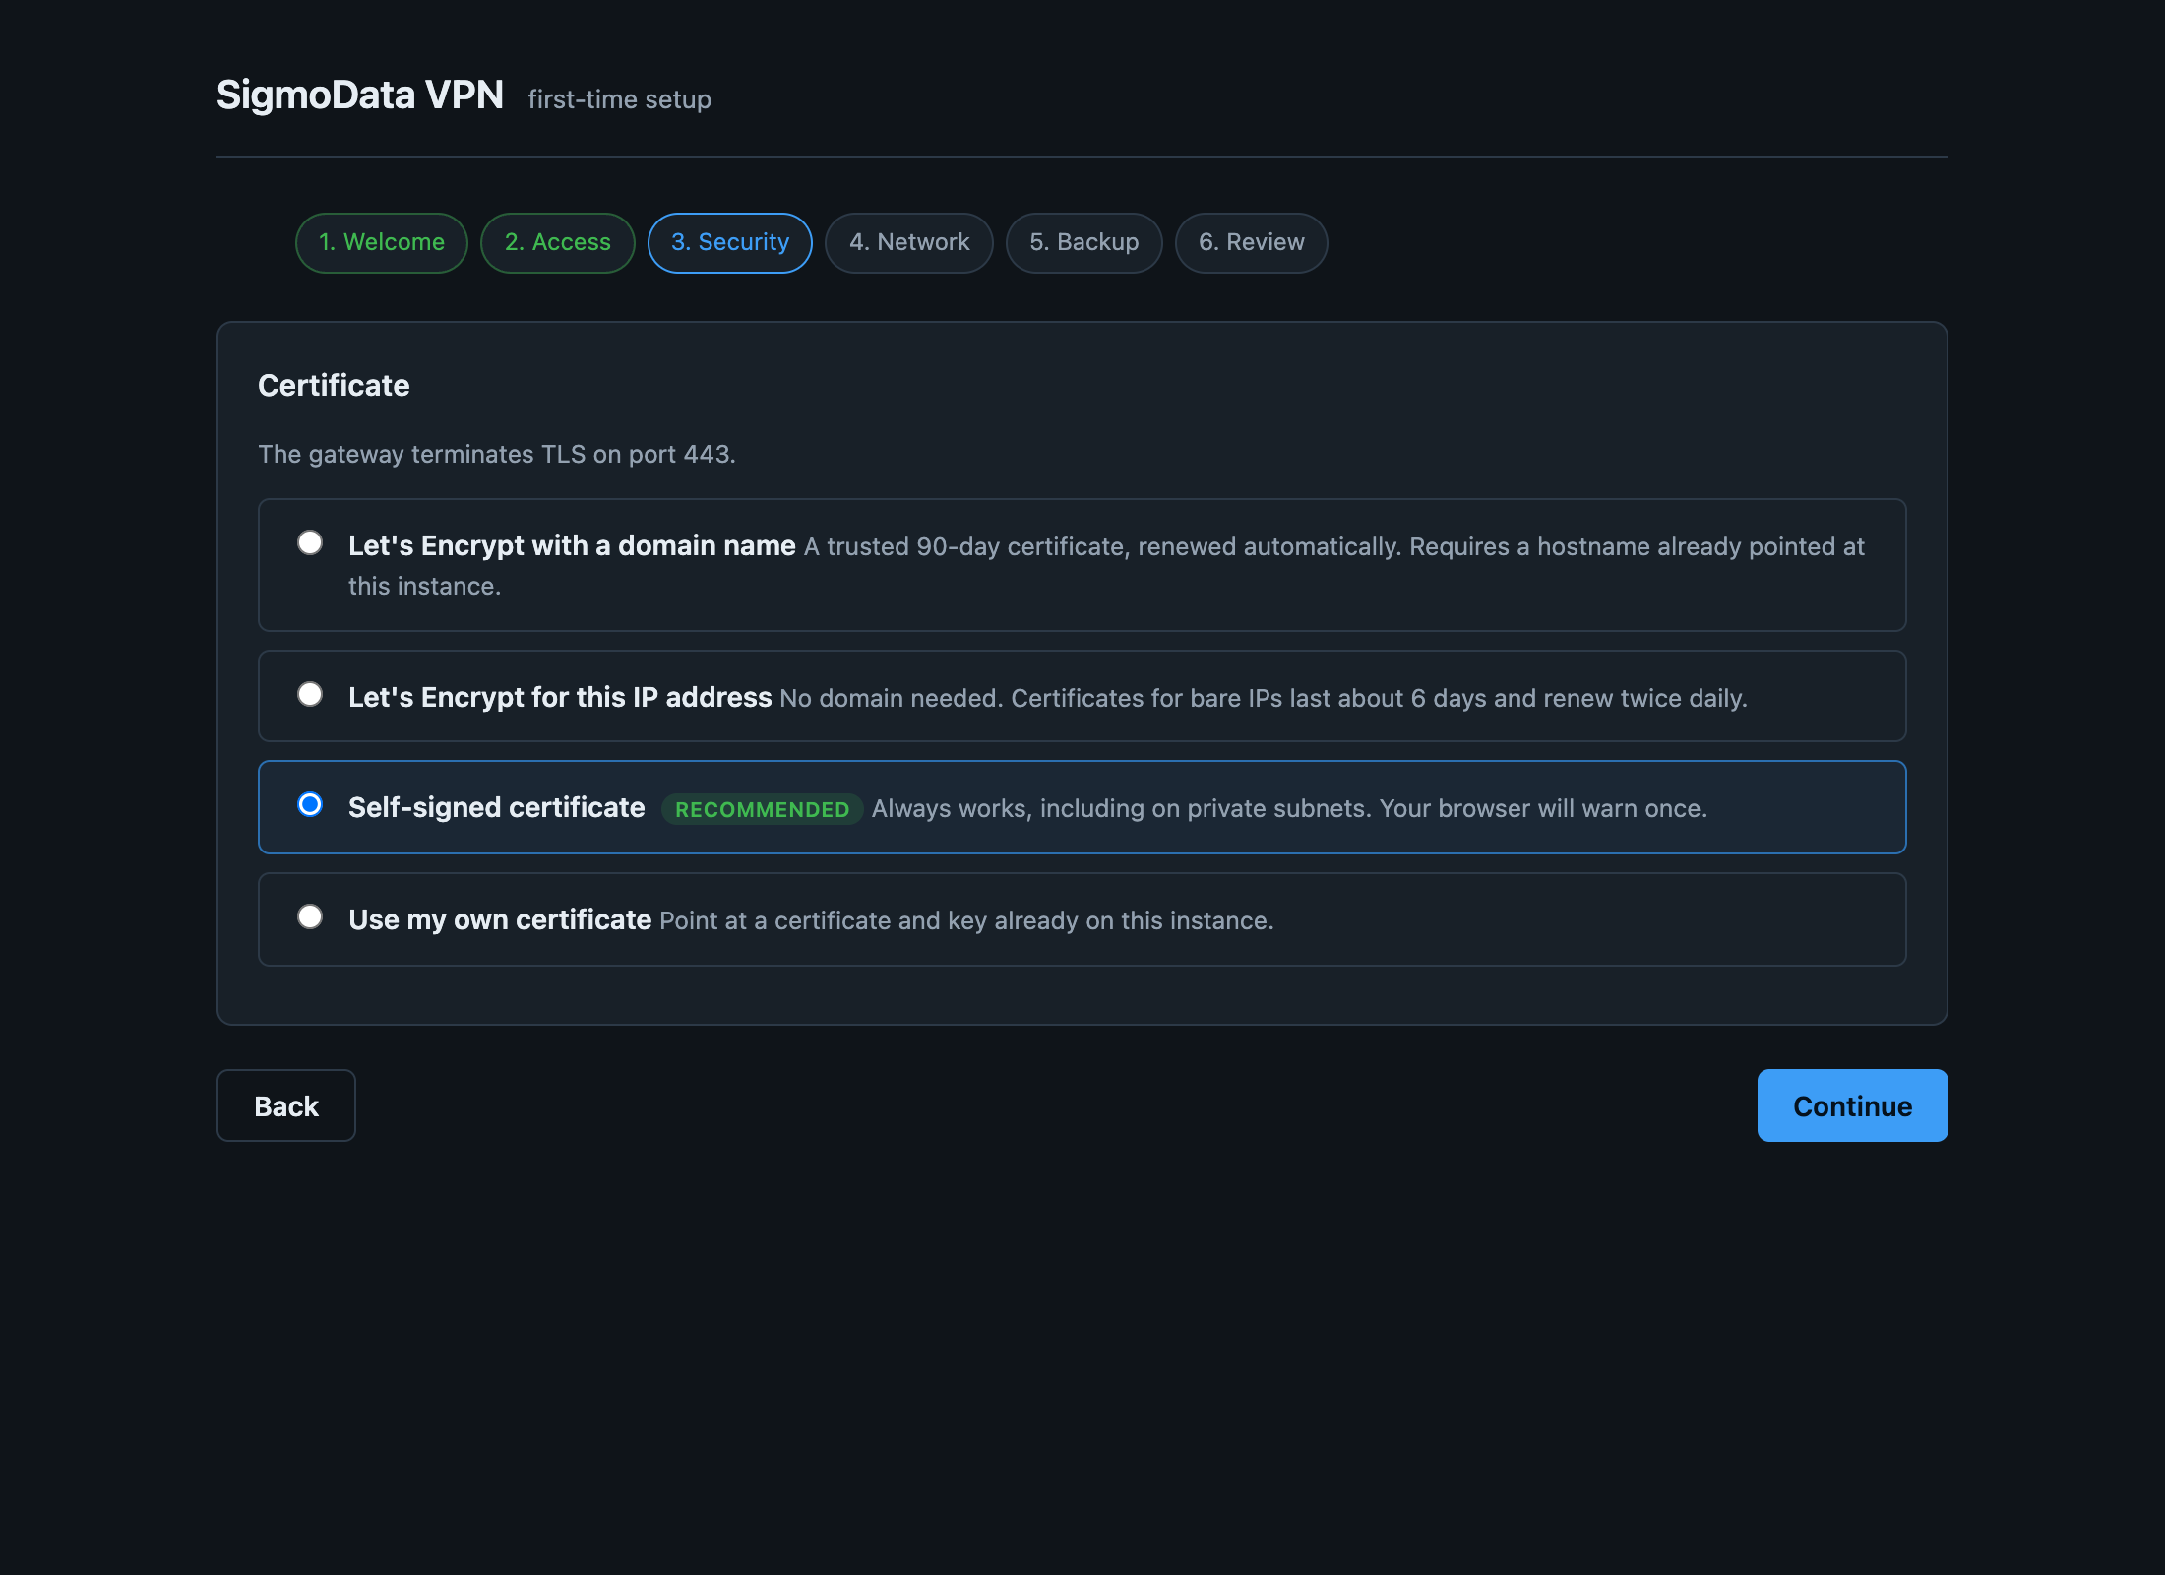Select the Self-signed certificate radio button

coord(310,804)
